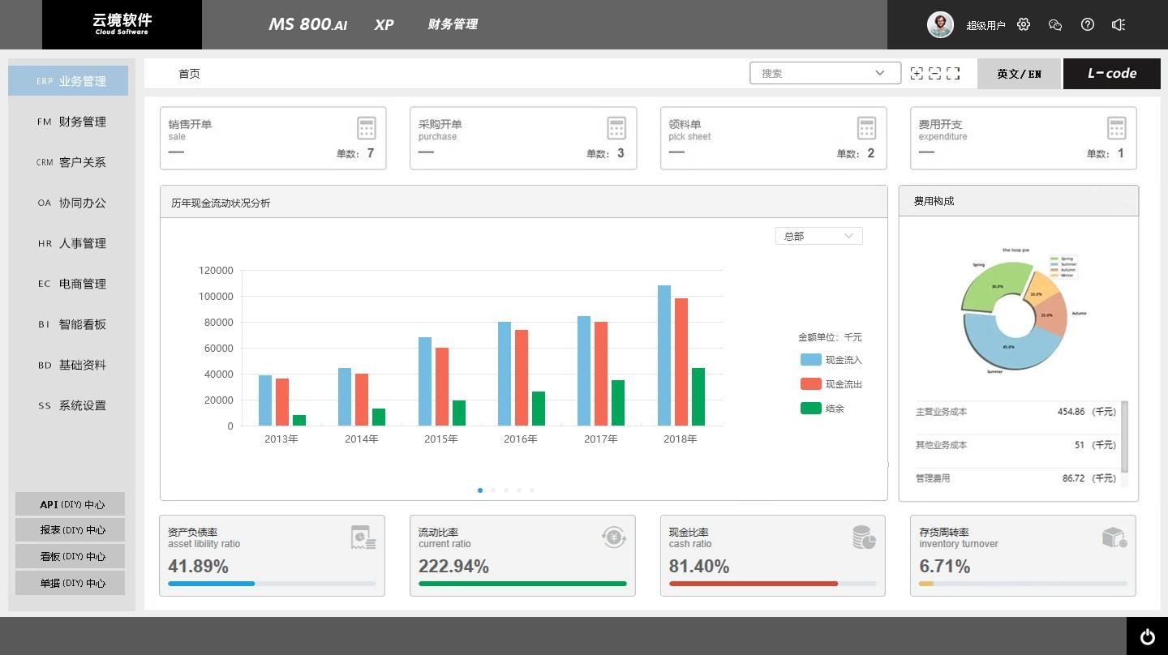Click the super user avatar photo
The height and width of the screenshot is (655, 1168).
(x=940, y=24)
